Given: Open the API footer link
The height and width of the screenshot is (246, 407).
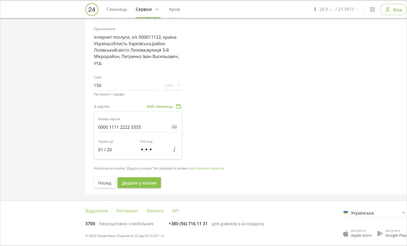Looking at the screenshot, I should coord(175,211).
